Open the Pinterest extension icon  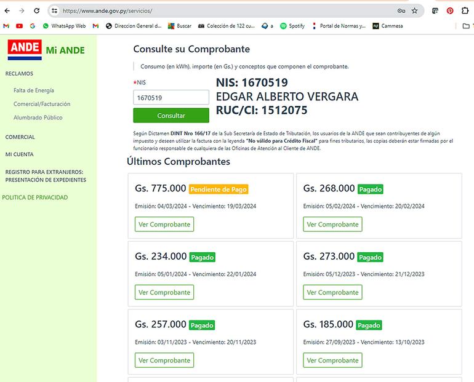pos(450,11)
